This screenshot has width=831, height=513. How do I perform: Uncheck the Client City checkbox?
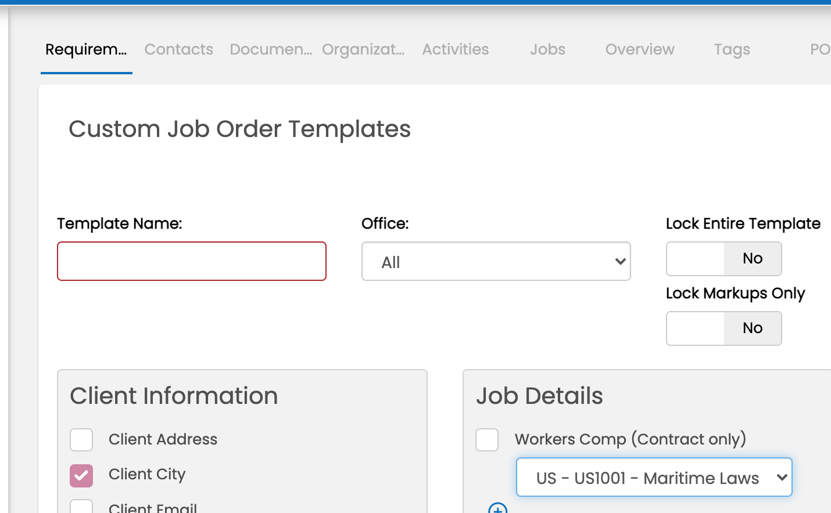[81, 476]
